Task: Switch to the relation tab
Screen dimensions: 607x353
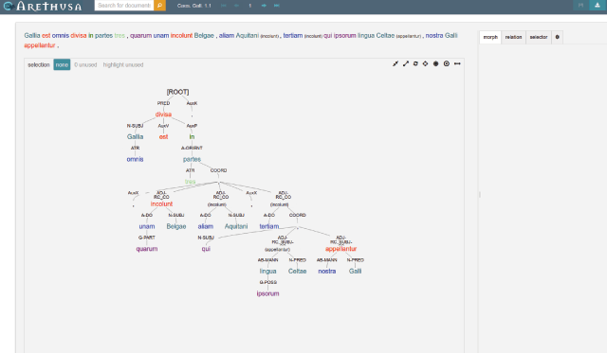Action: pyautogui.click(x=513, y=37)
